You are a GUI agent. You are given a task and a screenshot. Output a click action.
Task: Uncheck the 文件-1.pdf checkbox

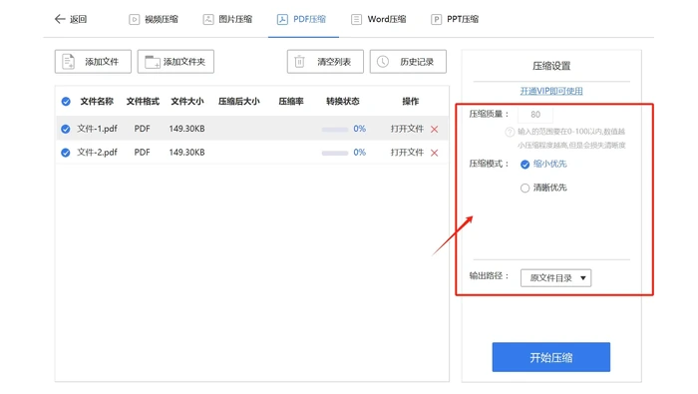tap(66, 129)
